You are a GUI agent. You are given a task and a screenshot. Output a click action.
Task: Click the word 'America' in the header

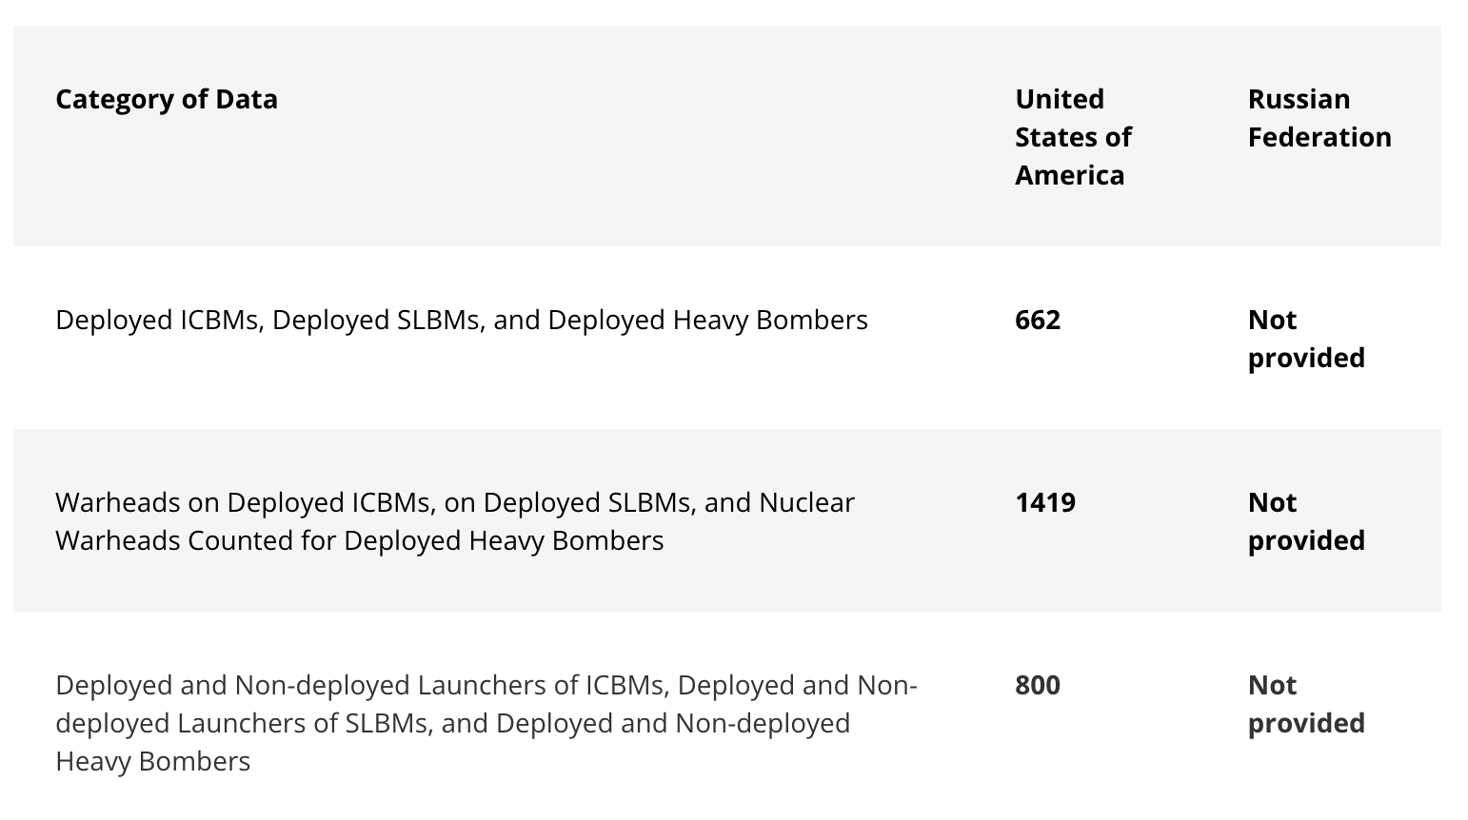(x=1069, y=175)
